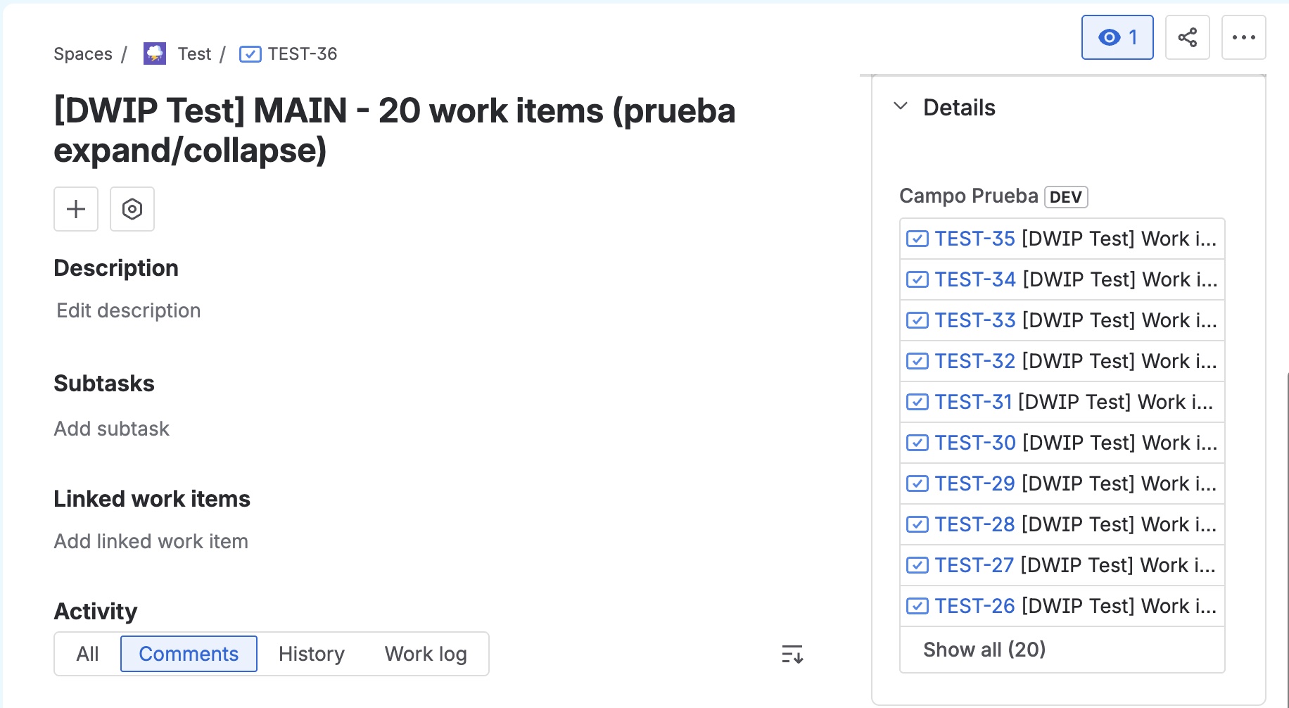Switch to the History tab
This screenshot has height=708, width=1289.
coord(312,654)
